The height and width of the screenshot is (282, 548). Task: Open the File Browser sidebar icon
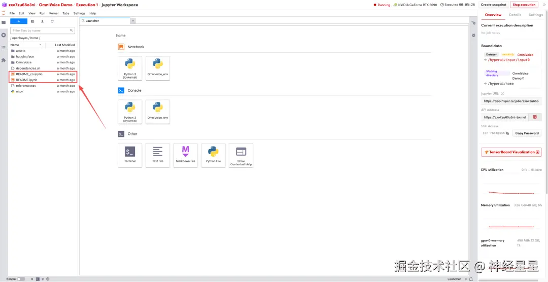pos(4,22)
